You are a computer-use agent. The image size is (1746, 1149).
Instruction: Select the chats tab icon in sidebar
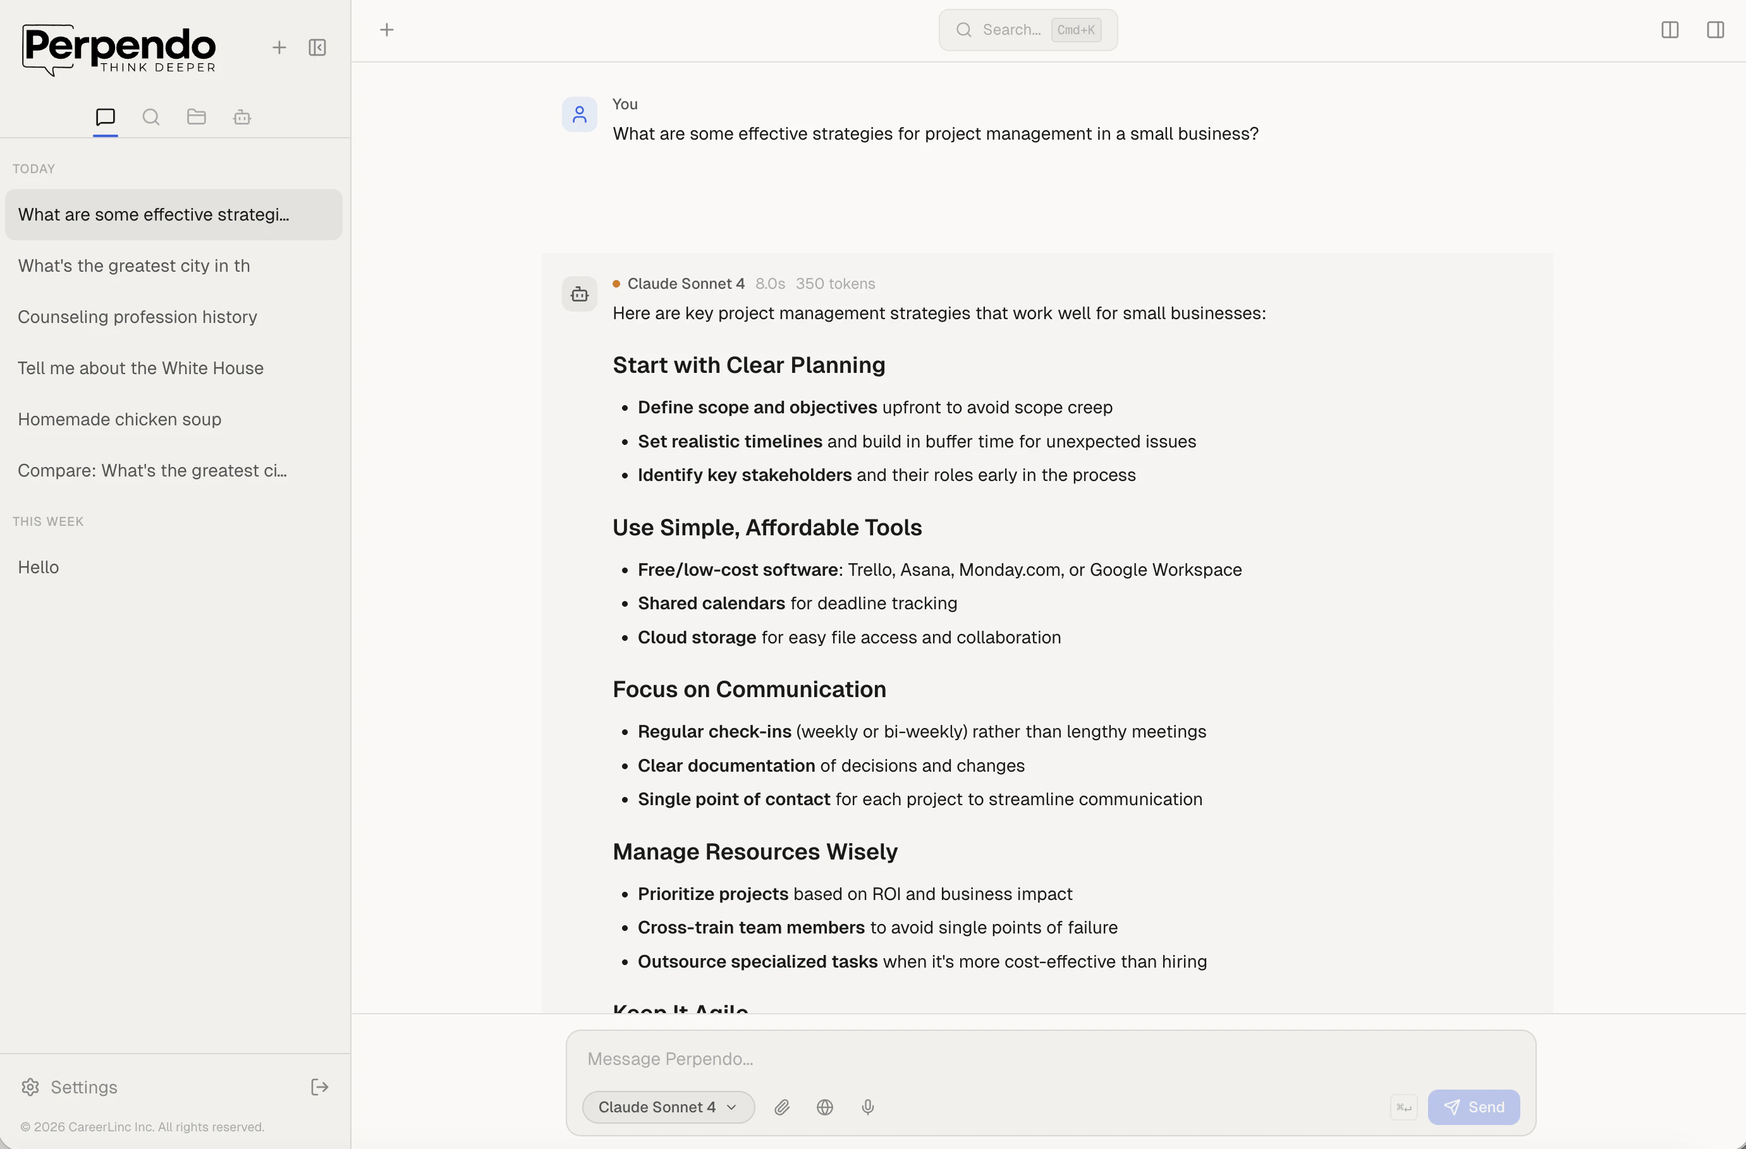tap(105, 116)
